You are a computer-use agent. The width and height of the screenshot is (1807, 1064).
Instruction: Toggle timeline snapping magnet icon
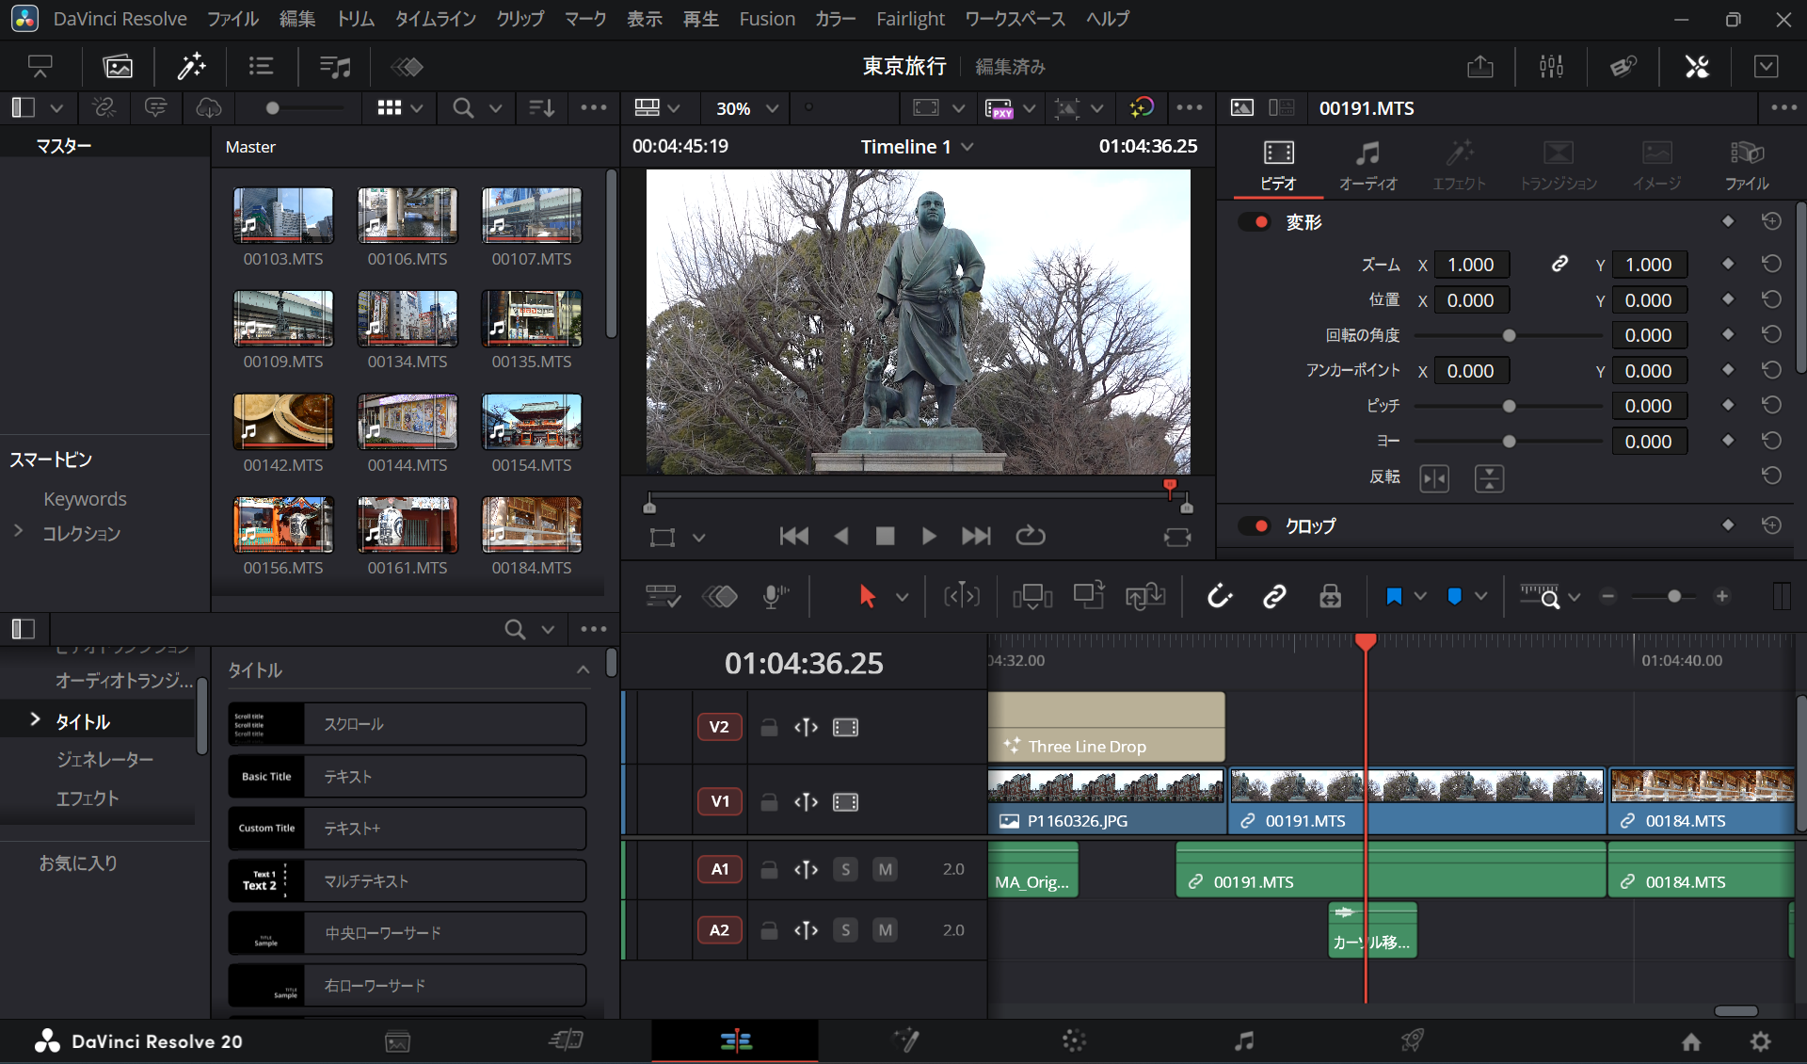coord(1220,596)
